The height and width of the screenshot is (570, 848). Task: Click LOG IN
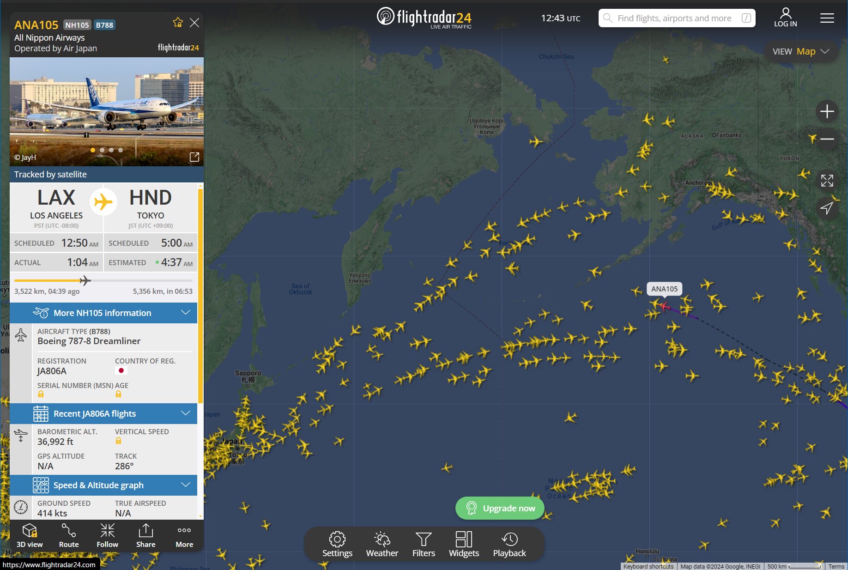point(785,18)
